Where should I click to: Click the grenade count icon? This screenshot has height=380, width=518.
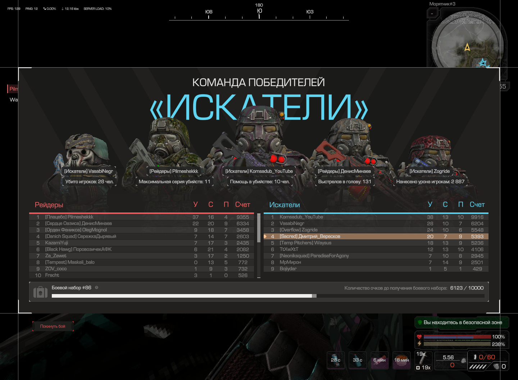point(496,366)
